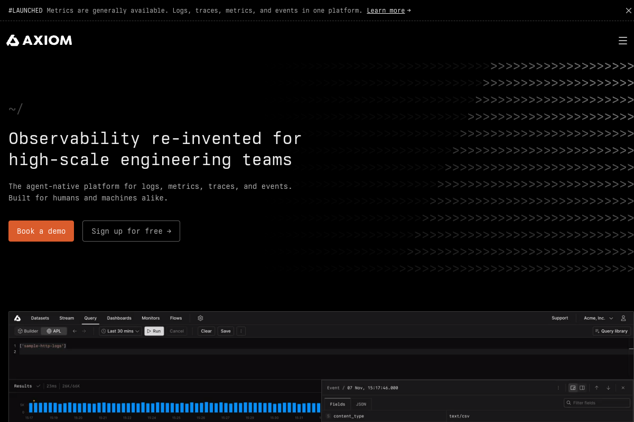Click the #LAUNCHED tag in the banner
This screenshot has height=422, width=634.
pos(25,11)
